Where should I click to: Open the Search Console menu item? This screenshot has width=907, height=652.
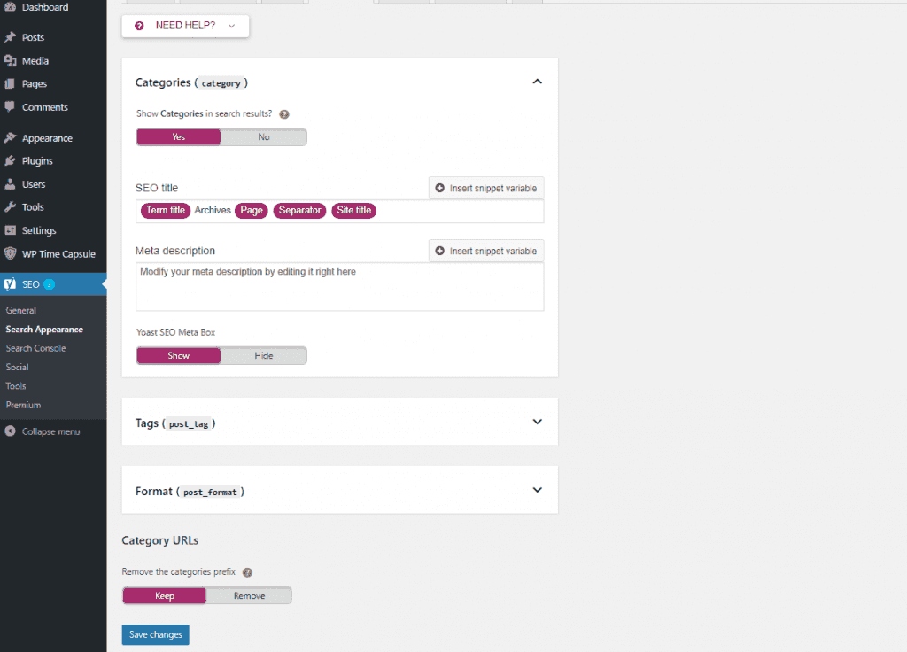point(35,348)
